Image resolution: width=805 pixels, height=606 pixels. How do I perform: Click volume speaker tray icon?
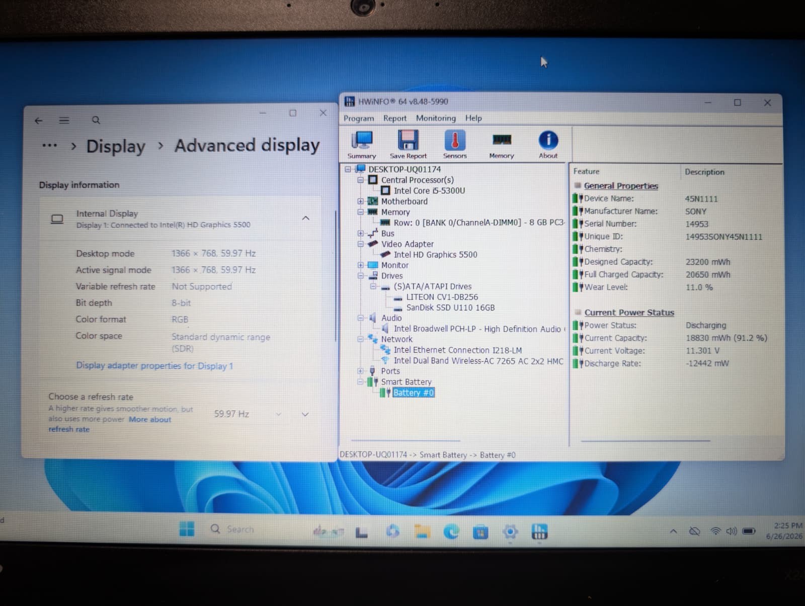pos(732,531)
